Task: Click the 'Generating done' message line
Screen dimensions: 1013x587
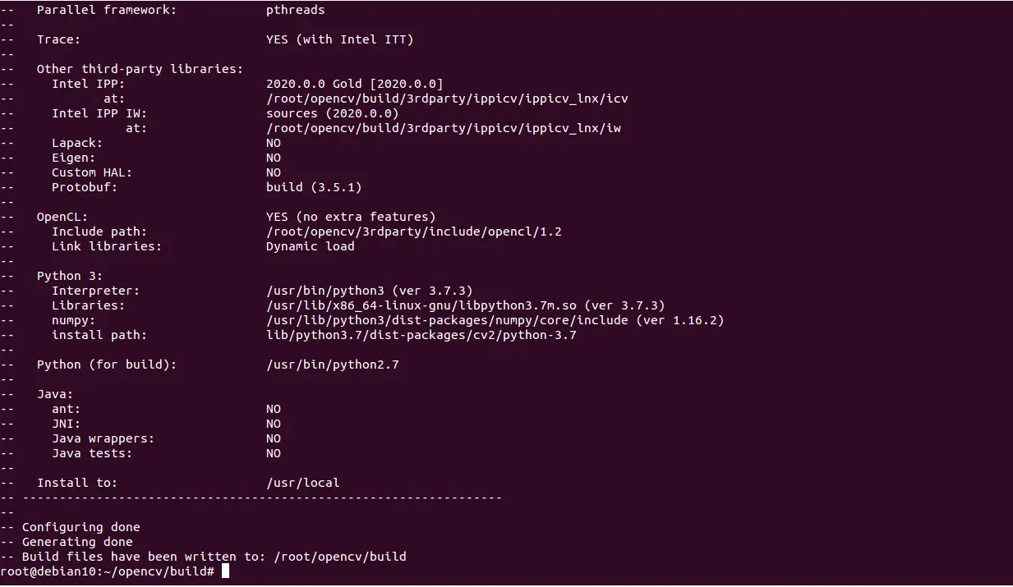Action: tap(77, 541)
